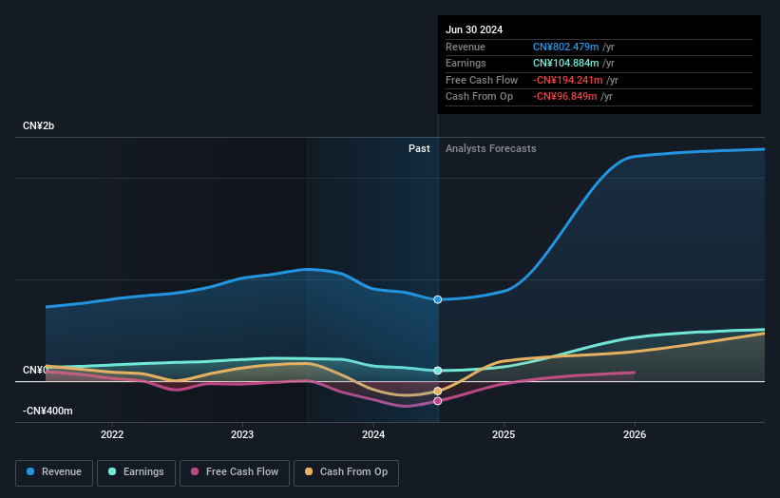Toggle the Free Cash Flow legend button
Image resolution: width=780 pixels, height=498 pixels.
pos(235,472)
